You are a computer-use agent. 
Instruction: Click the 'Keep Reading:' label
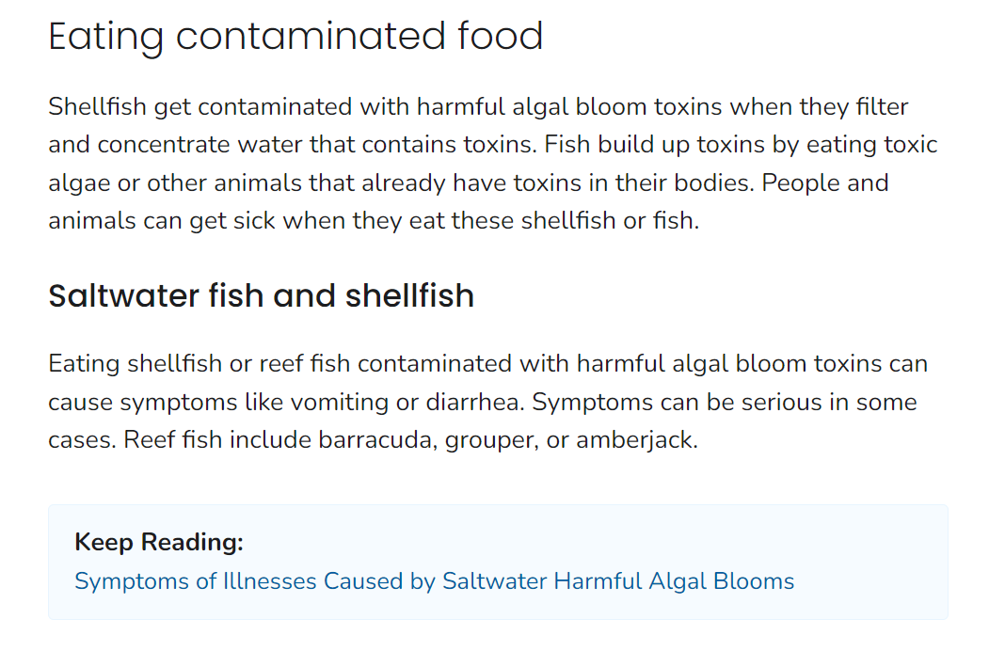[159, 542]
